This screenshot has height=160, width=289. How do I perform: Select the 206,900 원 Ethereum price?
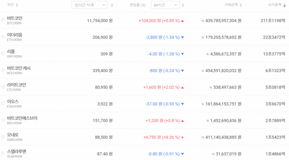coord(102,37)
